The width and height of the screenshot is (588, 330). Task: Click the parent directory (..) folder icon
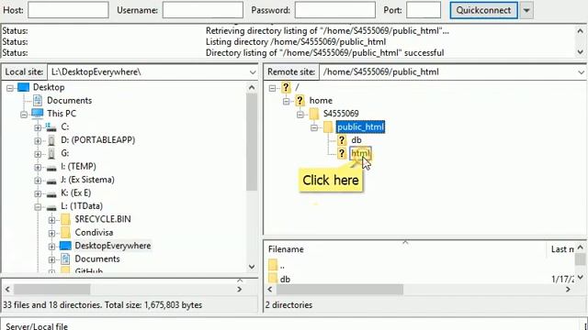(273, 265)
